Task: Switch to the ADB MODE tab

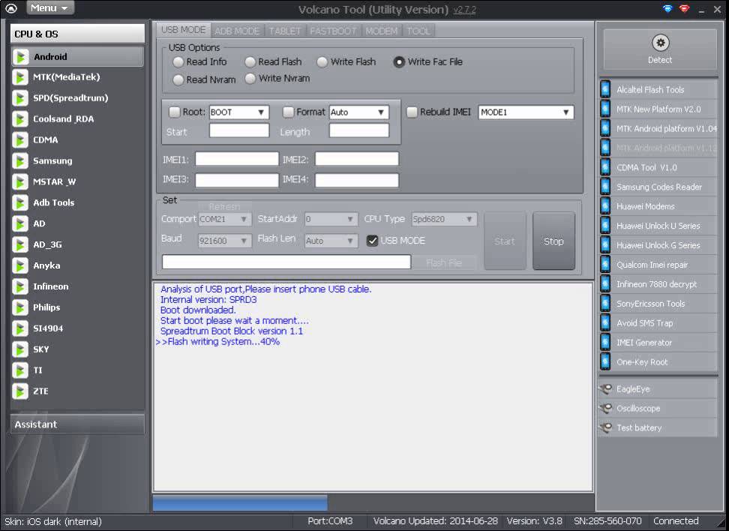Action: click(x=237, y=31)
